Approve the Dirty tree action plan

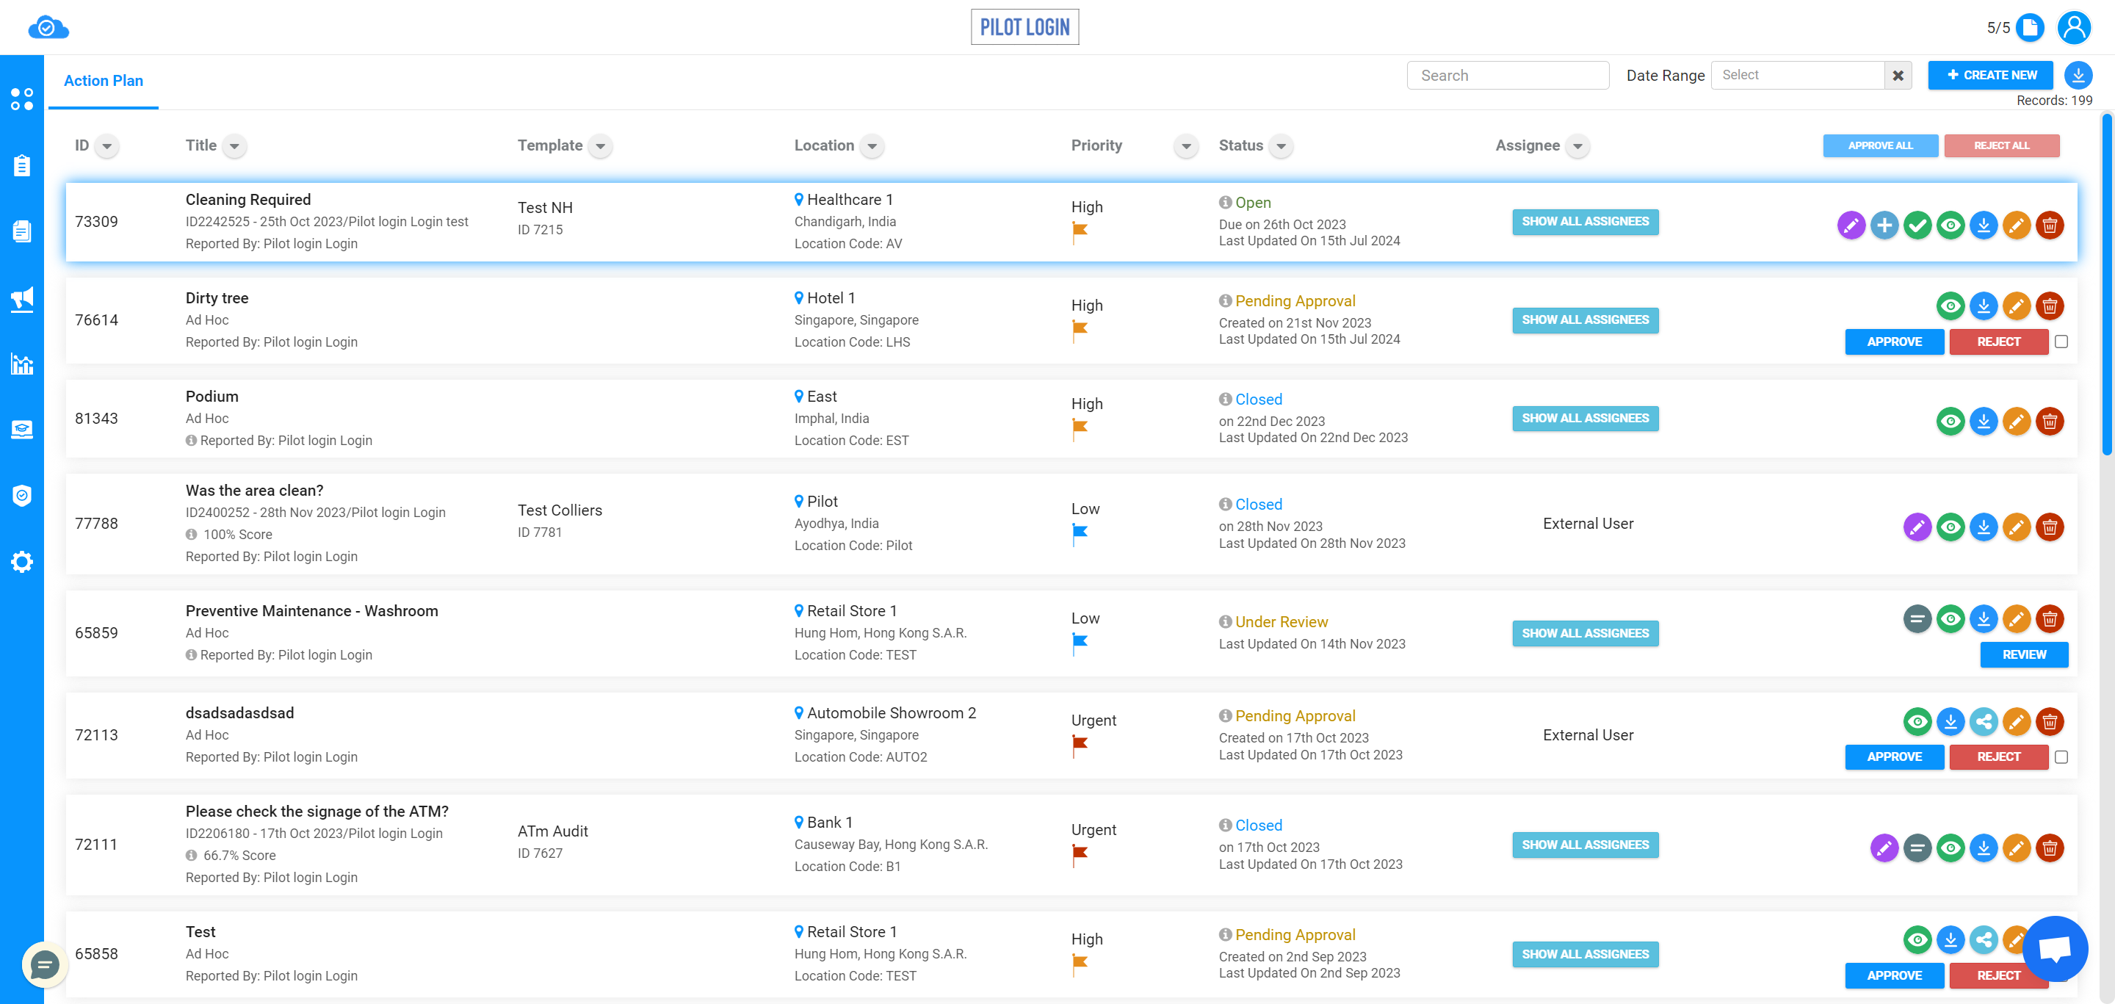(x=1894, y=342)
